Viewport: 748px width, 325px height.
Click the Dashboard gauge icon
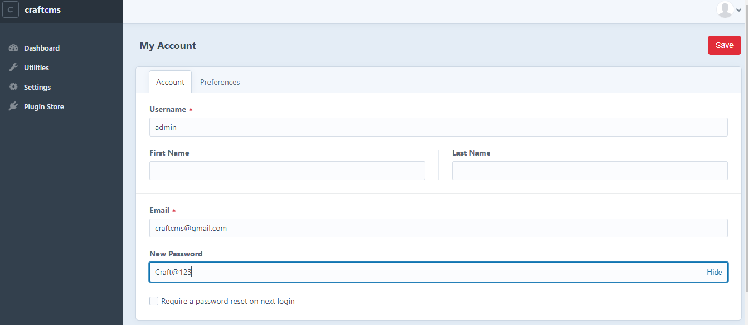pos(14,48)
